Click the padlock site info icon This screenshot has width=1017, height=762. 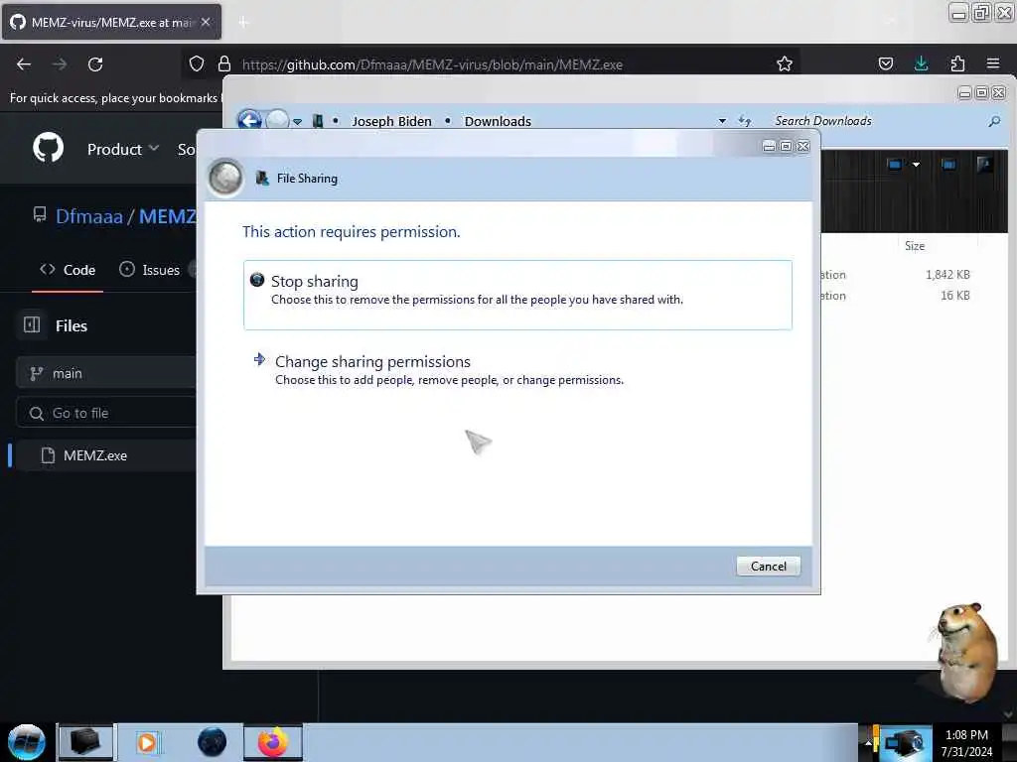[x=224, y=64]
